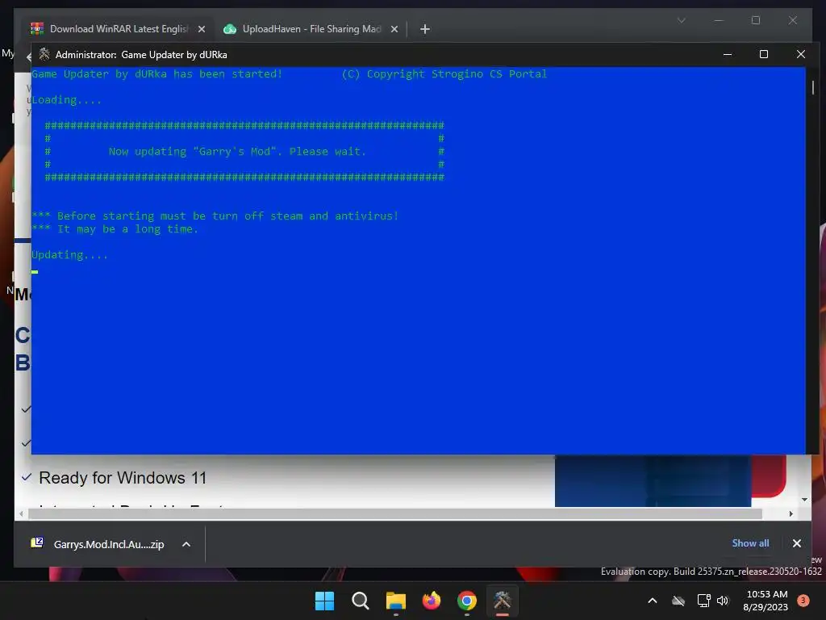
Task: Click the horizontal scrollbar left arrow
Action: [20, 513]
